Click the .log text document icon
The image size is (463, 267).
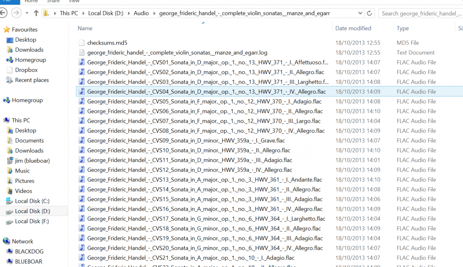tap(82, 52)
